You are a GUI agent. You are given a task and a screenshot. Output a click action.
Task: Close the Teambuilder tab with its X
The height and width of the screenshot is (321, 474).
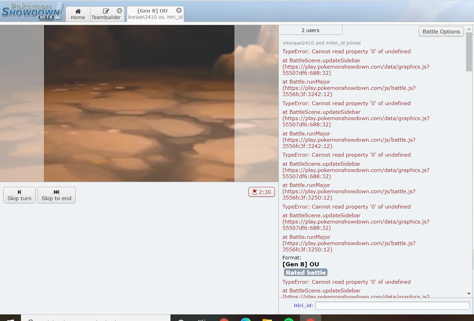pyautogui.click(x=119, y=11)
